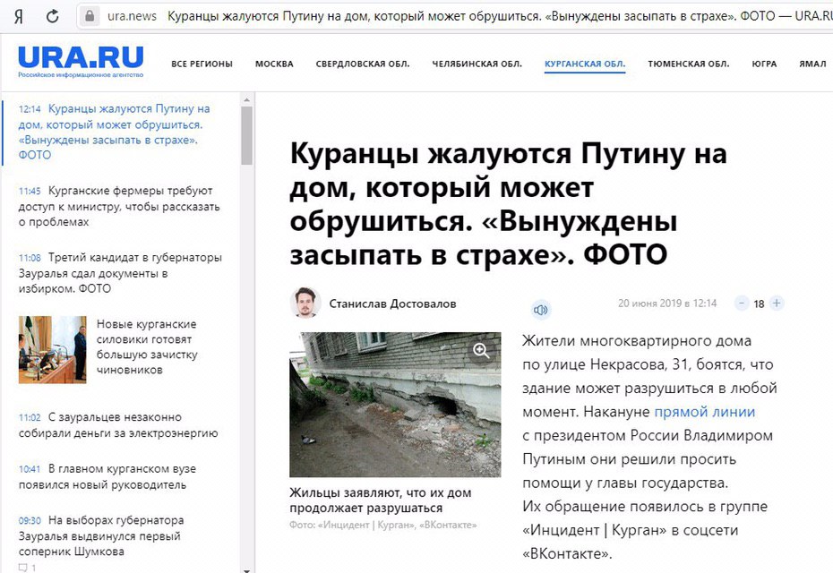Open СВЕРДЛОВСКАЯ ОБЛ. section

(363, 64)
